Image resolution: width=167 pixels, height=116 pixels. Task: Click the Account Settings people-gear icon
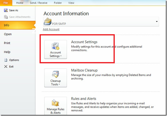point(55,46)
